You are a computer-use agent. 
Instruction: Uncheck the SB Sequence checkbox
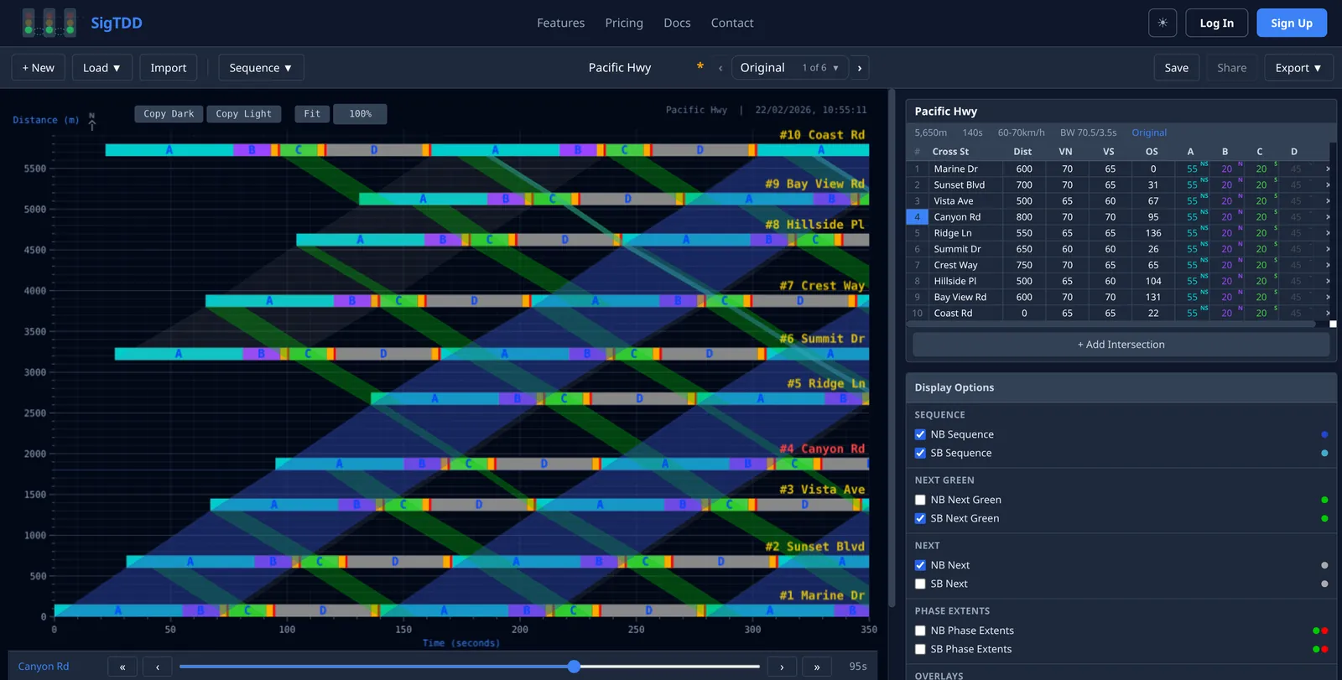click(x=920, y=453)
